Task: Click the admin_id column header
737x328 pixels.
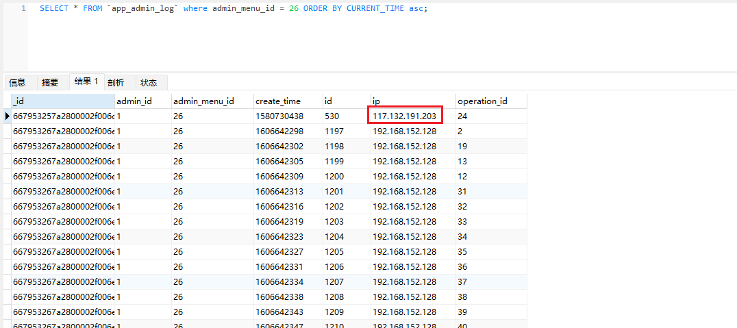Action: coord(143,101)
